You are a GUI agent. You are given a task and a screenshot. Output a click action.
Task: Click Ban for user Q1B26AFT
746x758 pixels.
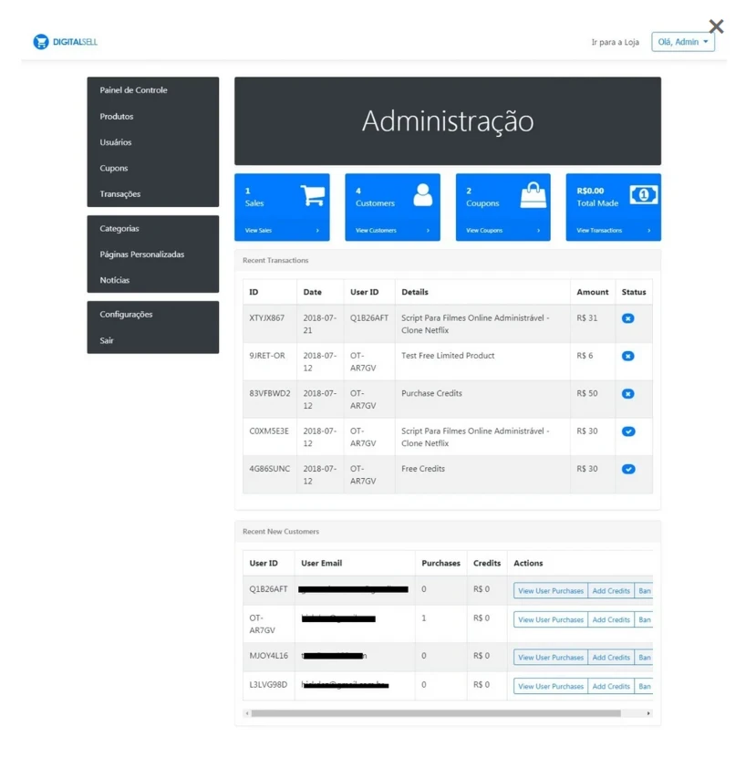click(644, 591)
